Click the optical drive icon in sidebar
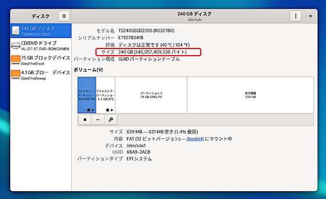The image size is (326, 199). [x=15, y=46]
